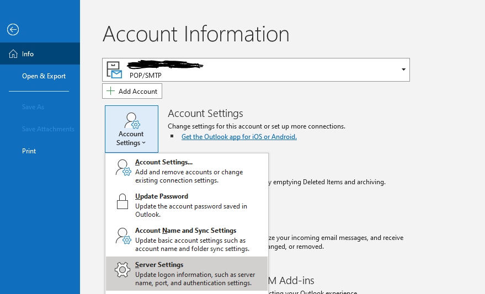485x294 pixels.
Task: Click person-gear icon beside Account Settings... entry
Action: [123, 168]
